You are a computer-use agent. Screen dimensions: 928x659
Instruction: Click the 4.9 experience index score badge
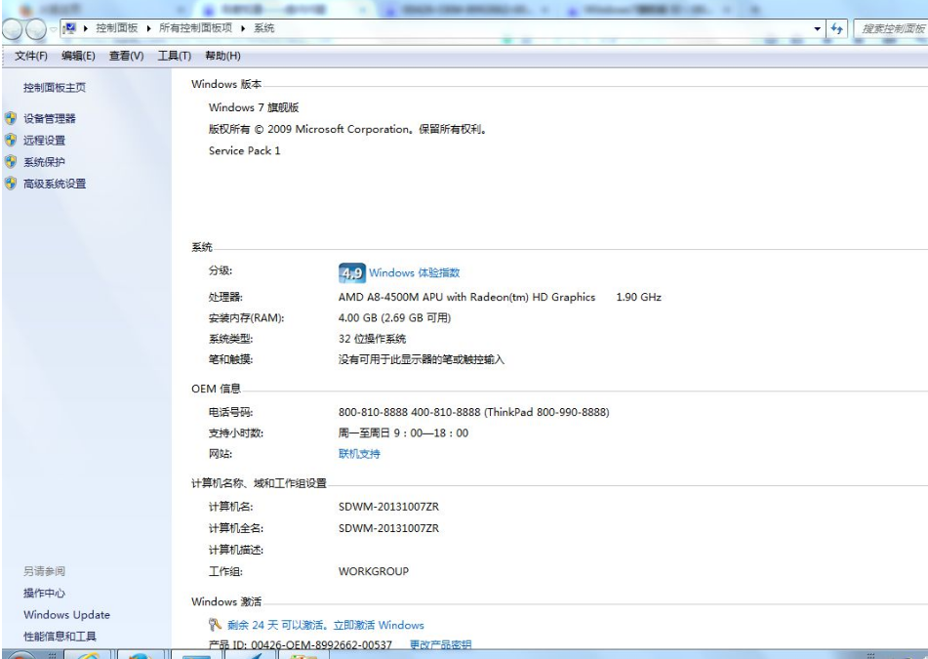[x=351, y=273]
